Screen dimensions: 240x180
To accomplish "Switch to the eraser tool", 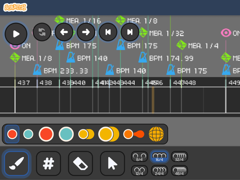I will point(80,163).
